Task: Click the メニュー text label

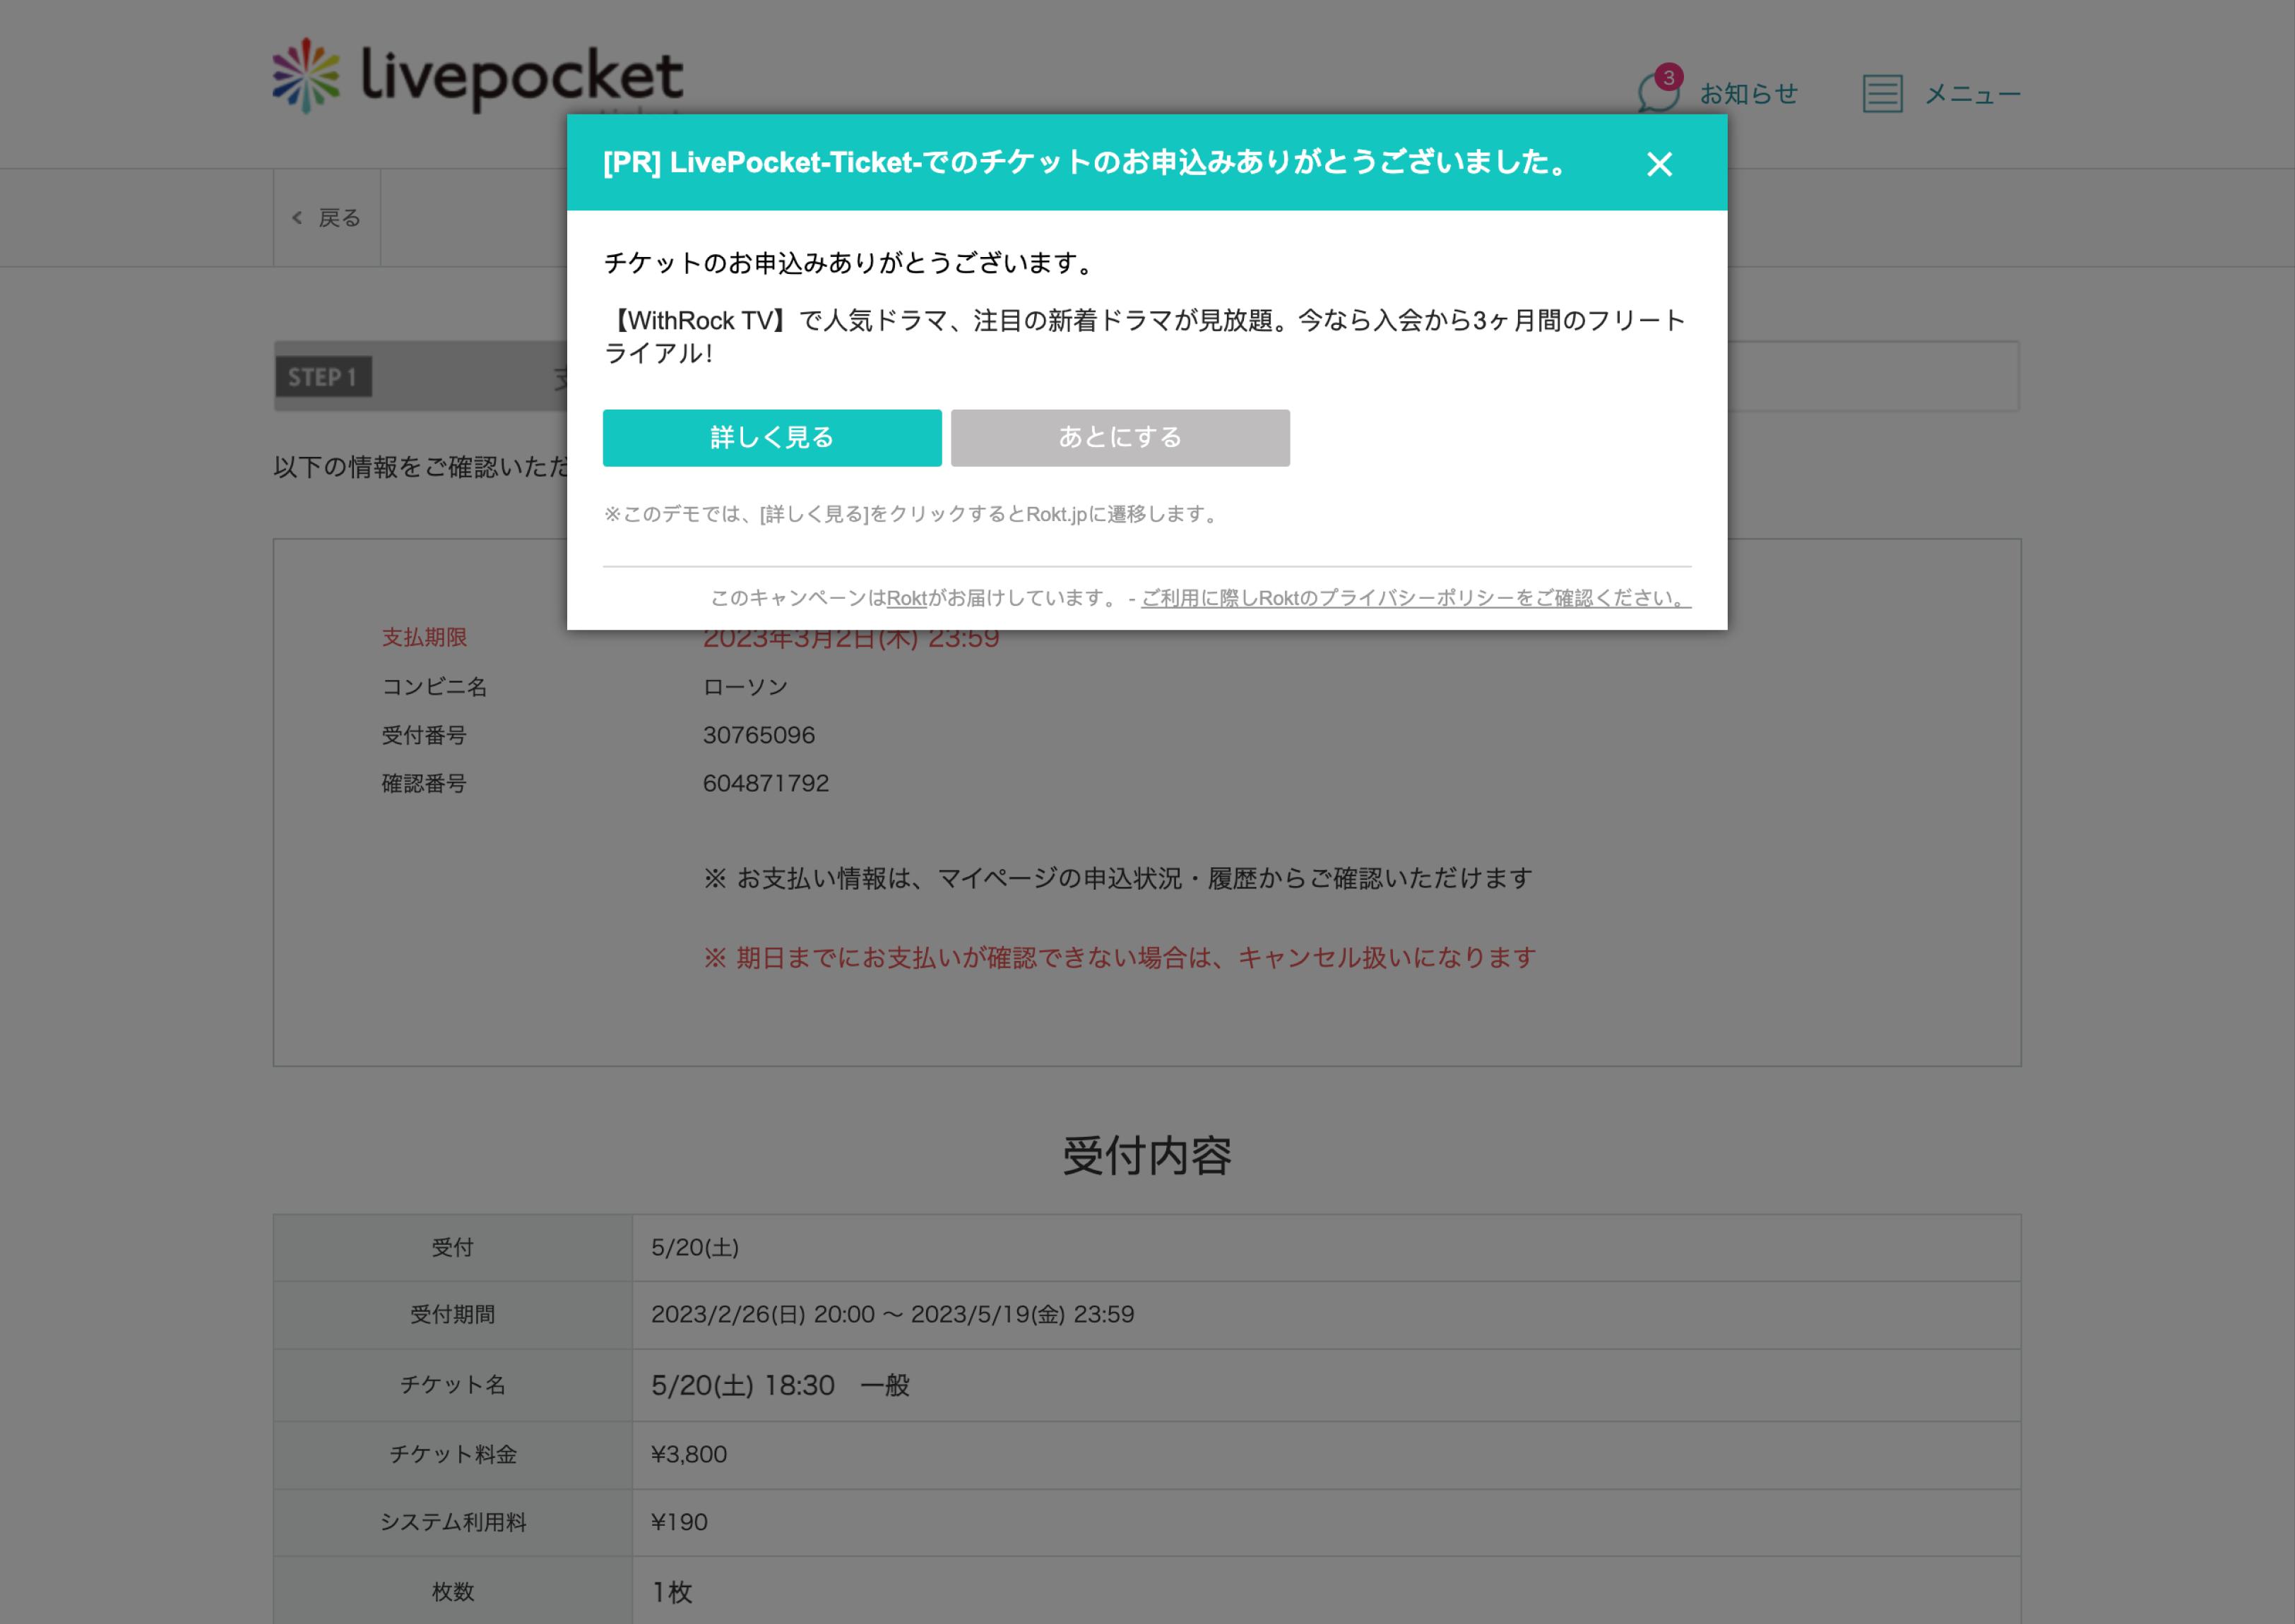Action: click(1972, 94)
